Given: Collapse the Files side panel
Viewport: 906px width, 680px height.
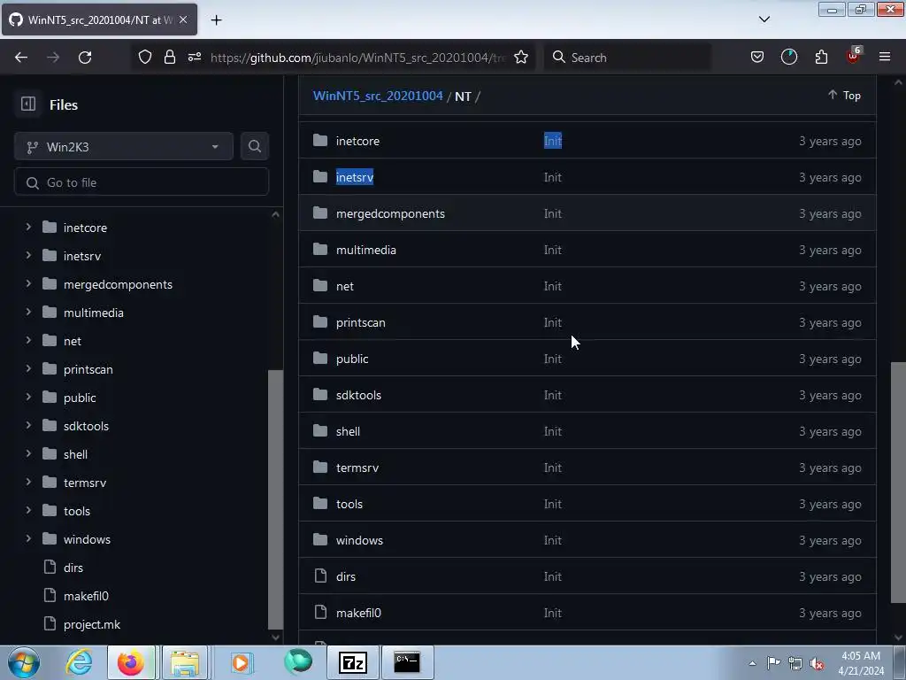Looking at the screenshot, I should (x=28, y=104).
